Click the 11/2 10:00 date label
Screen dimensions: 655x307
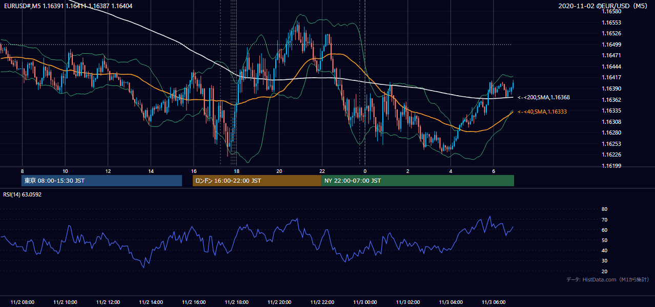[x=65, y=302]
